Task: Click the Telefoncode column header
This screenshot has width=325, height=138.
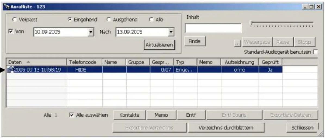Action: (85, 62)
